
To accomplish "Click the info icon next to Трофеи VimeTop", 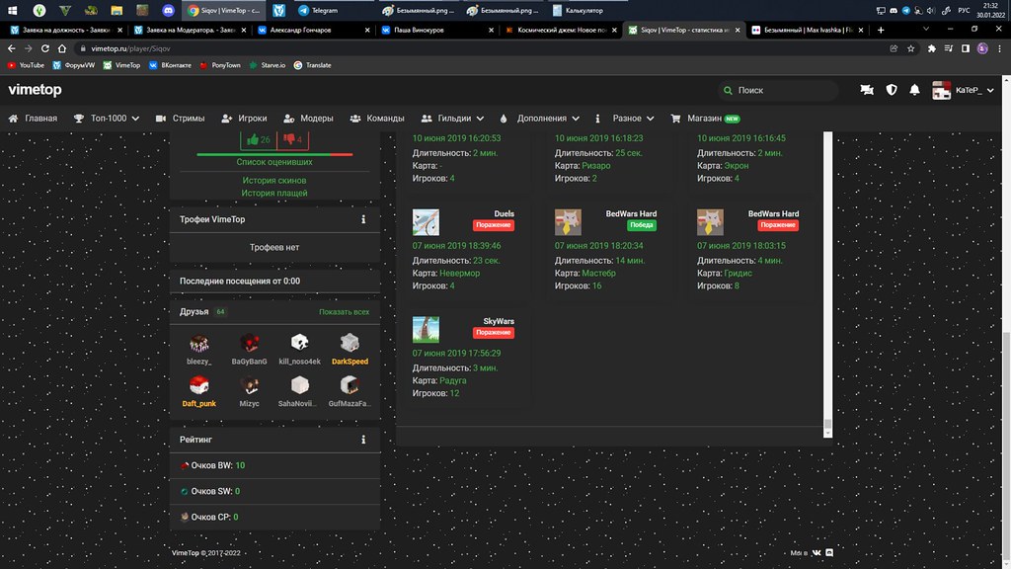I will pyautogui.click(x=363, y=219).
